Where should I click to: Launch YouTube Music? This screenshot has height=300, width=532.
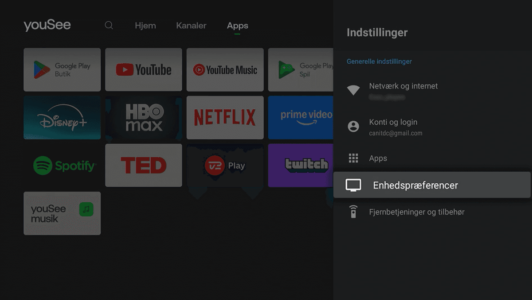pyautogui.click(x=225, y=69)
